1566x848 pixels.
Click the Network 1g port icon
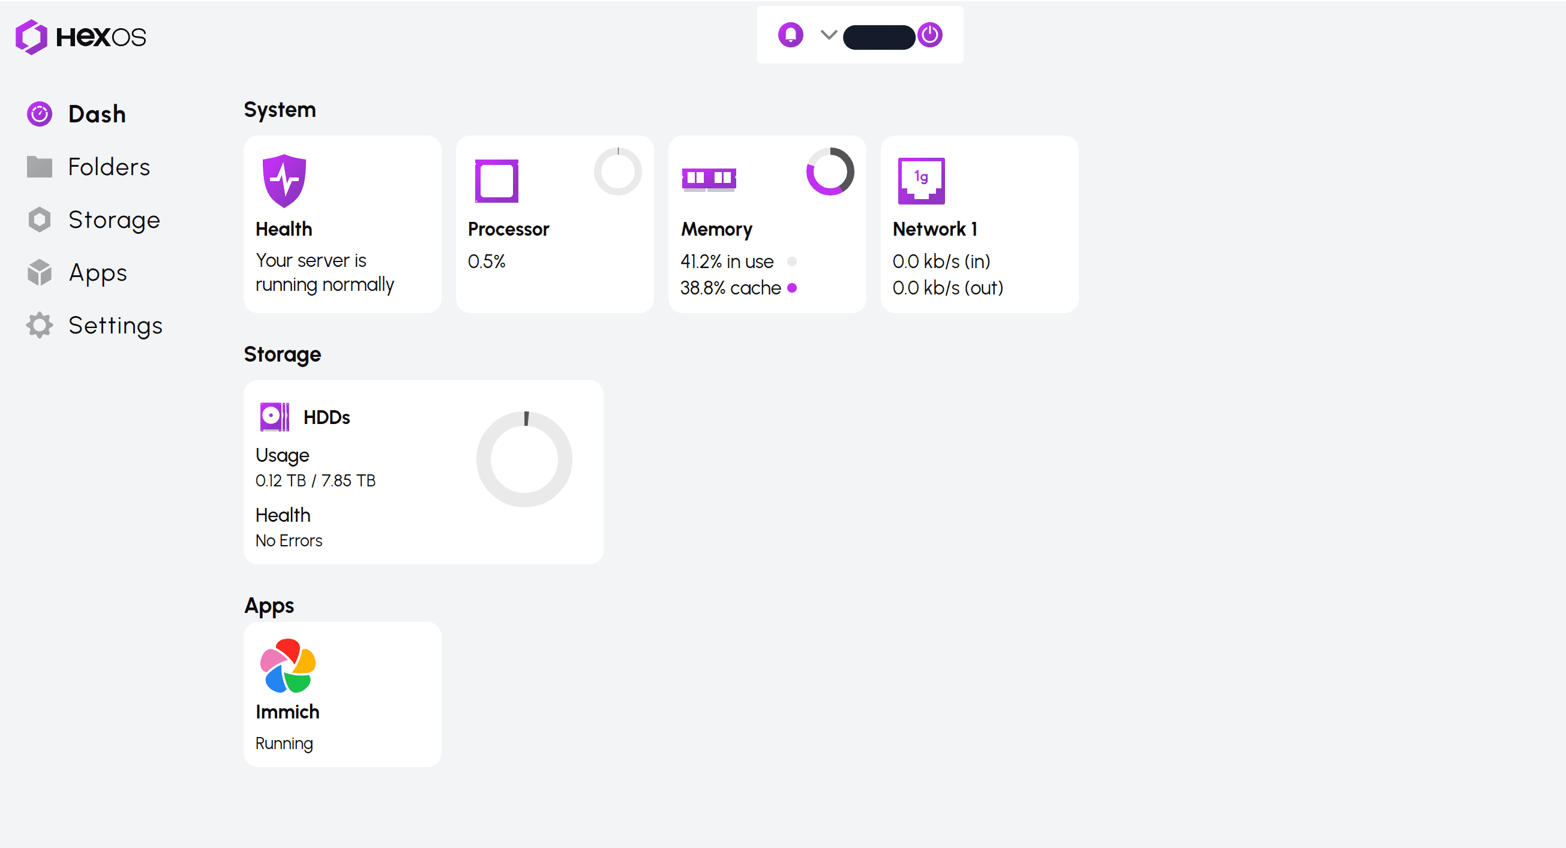click(x=921, y=181)
